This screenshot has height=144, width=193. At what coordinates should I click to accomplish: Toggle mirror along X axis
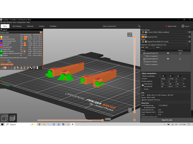(x=165, y=76)
